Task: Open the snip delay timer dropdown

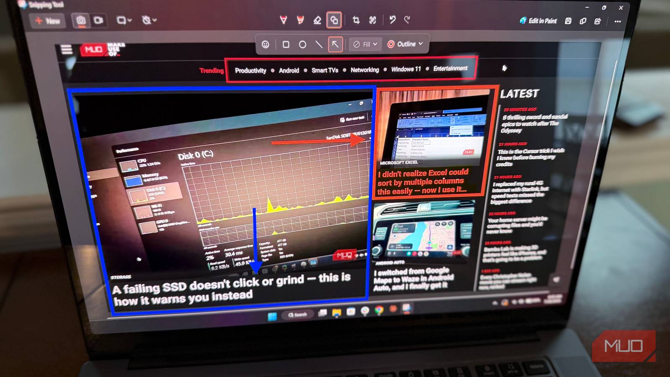Action: click(149, 20)
